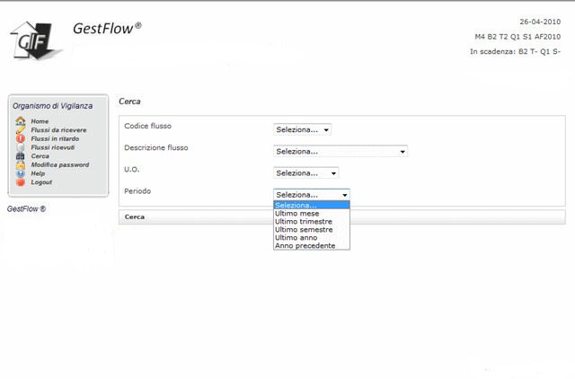Open the Codice flusso dropdown
This screenshot has height=379, width=575.
coord(302,129)
